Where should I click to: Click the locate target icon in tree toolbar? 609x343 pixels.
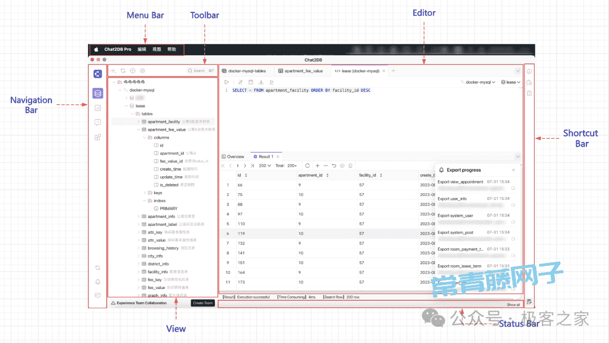coord(133,70)
